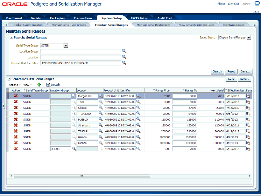261x196 pixels.
Task: Open the Maintain Lookups subtab
Action: (x=234, y=25)
